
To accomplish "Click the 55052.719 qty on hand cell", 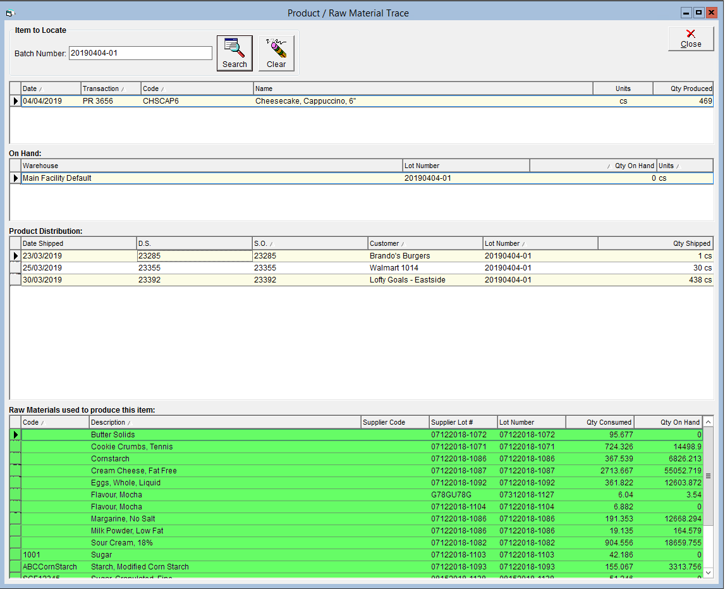I will click(669, 471).
